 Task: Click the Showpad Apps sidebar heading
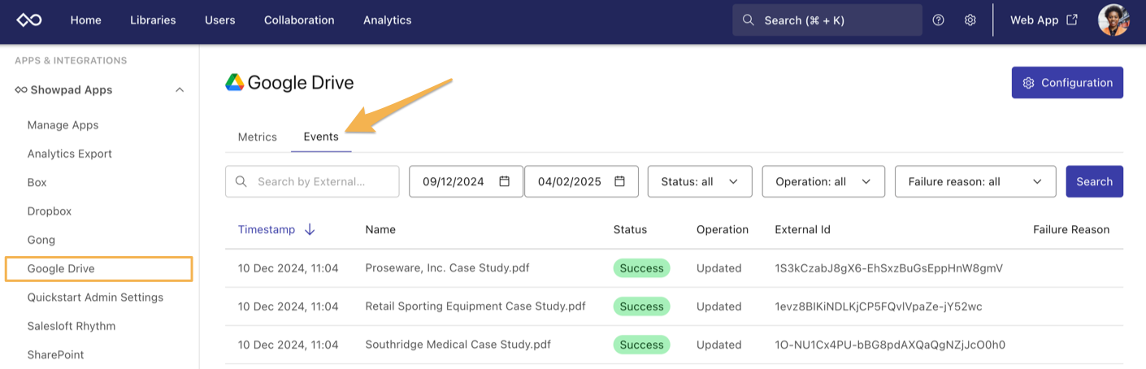pos(72,89)
